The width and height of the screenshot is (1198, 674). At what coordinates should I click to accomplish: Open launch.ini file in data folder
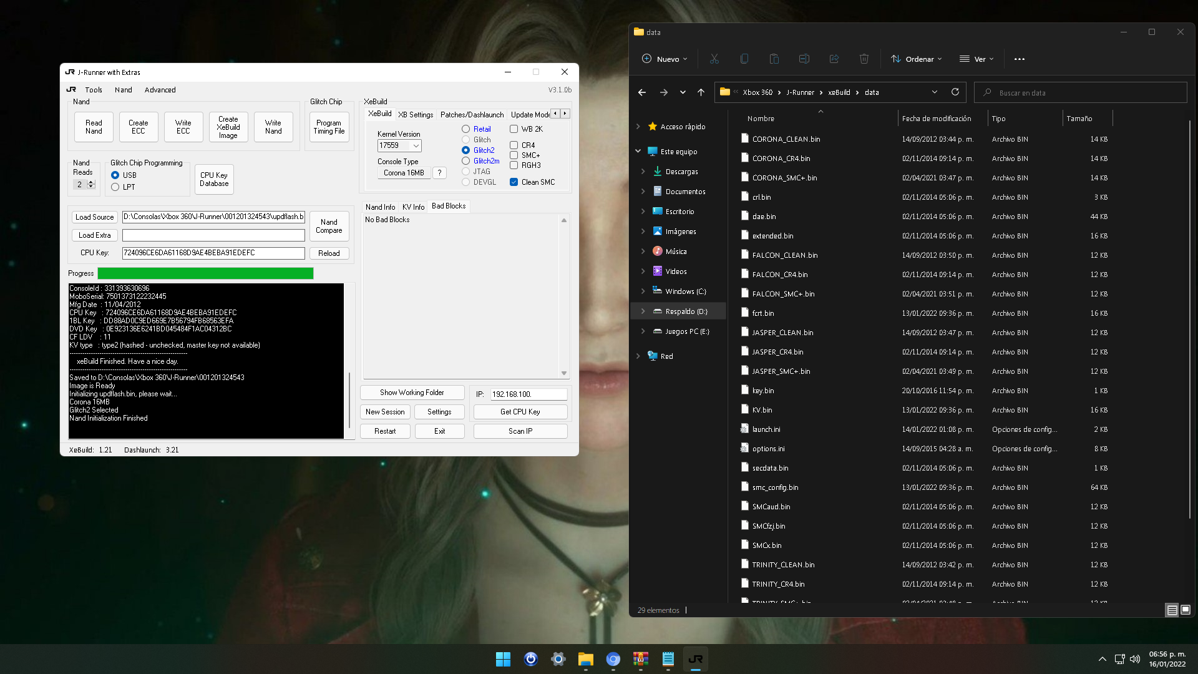tap(766, 429)
